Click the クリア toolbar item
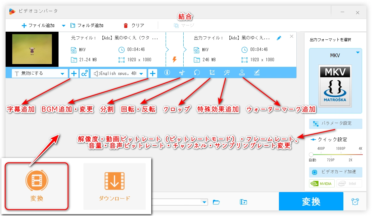The width and height of the screenshot is (372, 216). pos(134,25)
